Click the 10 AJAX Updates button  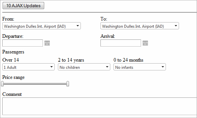pyautogui.click(x=23, y=6)
